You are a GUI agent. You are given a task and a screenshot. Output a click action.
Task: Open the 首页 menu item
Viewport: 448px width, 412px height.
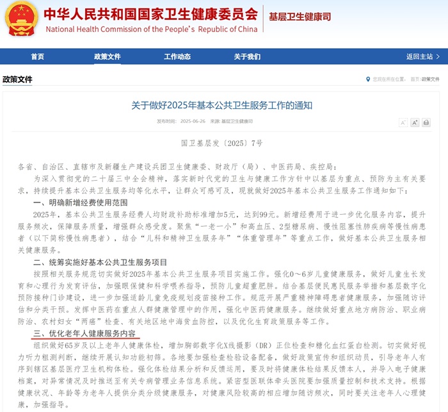[37, 56]
